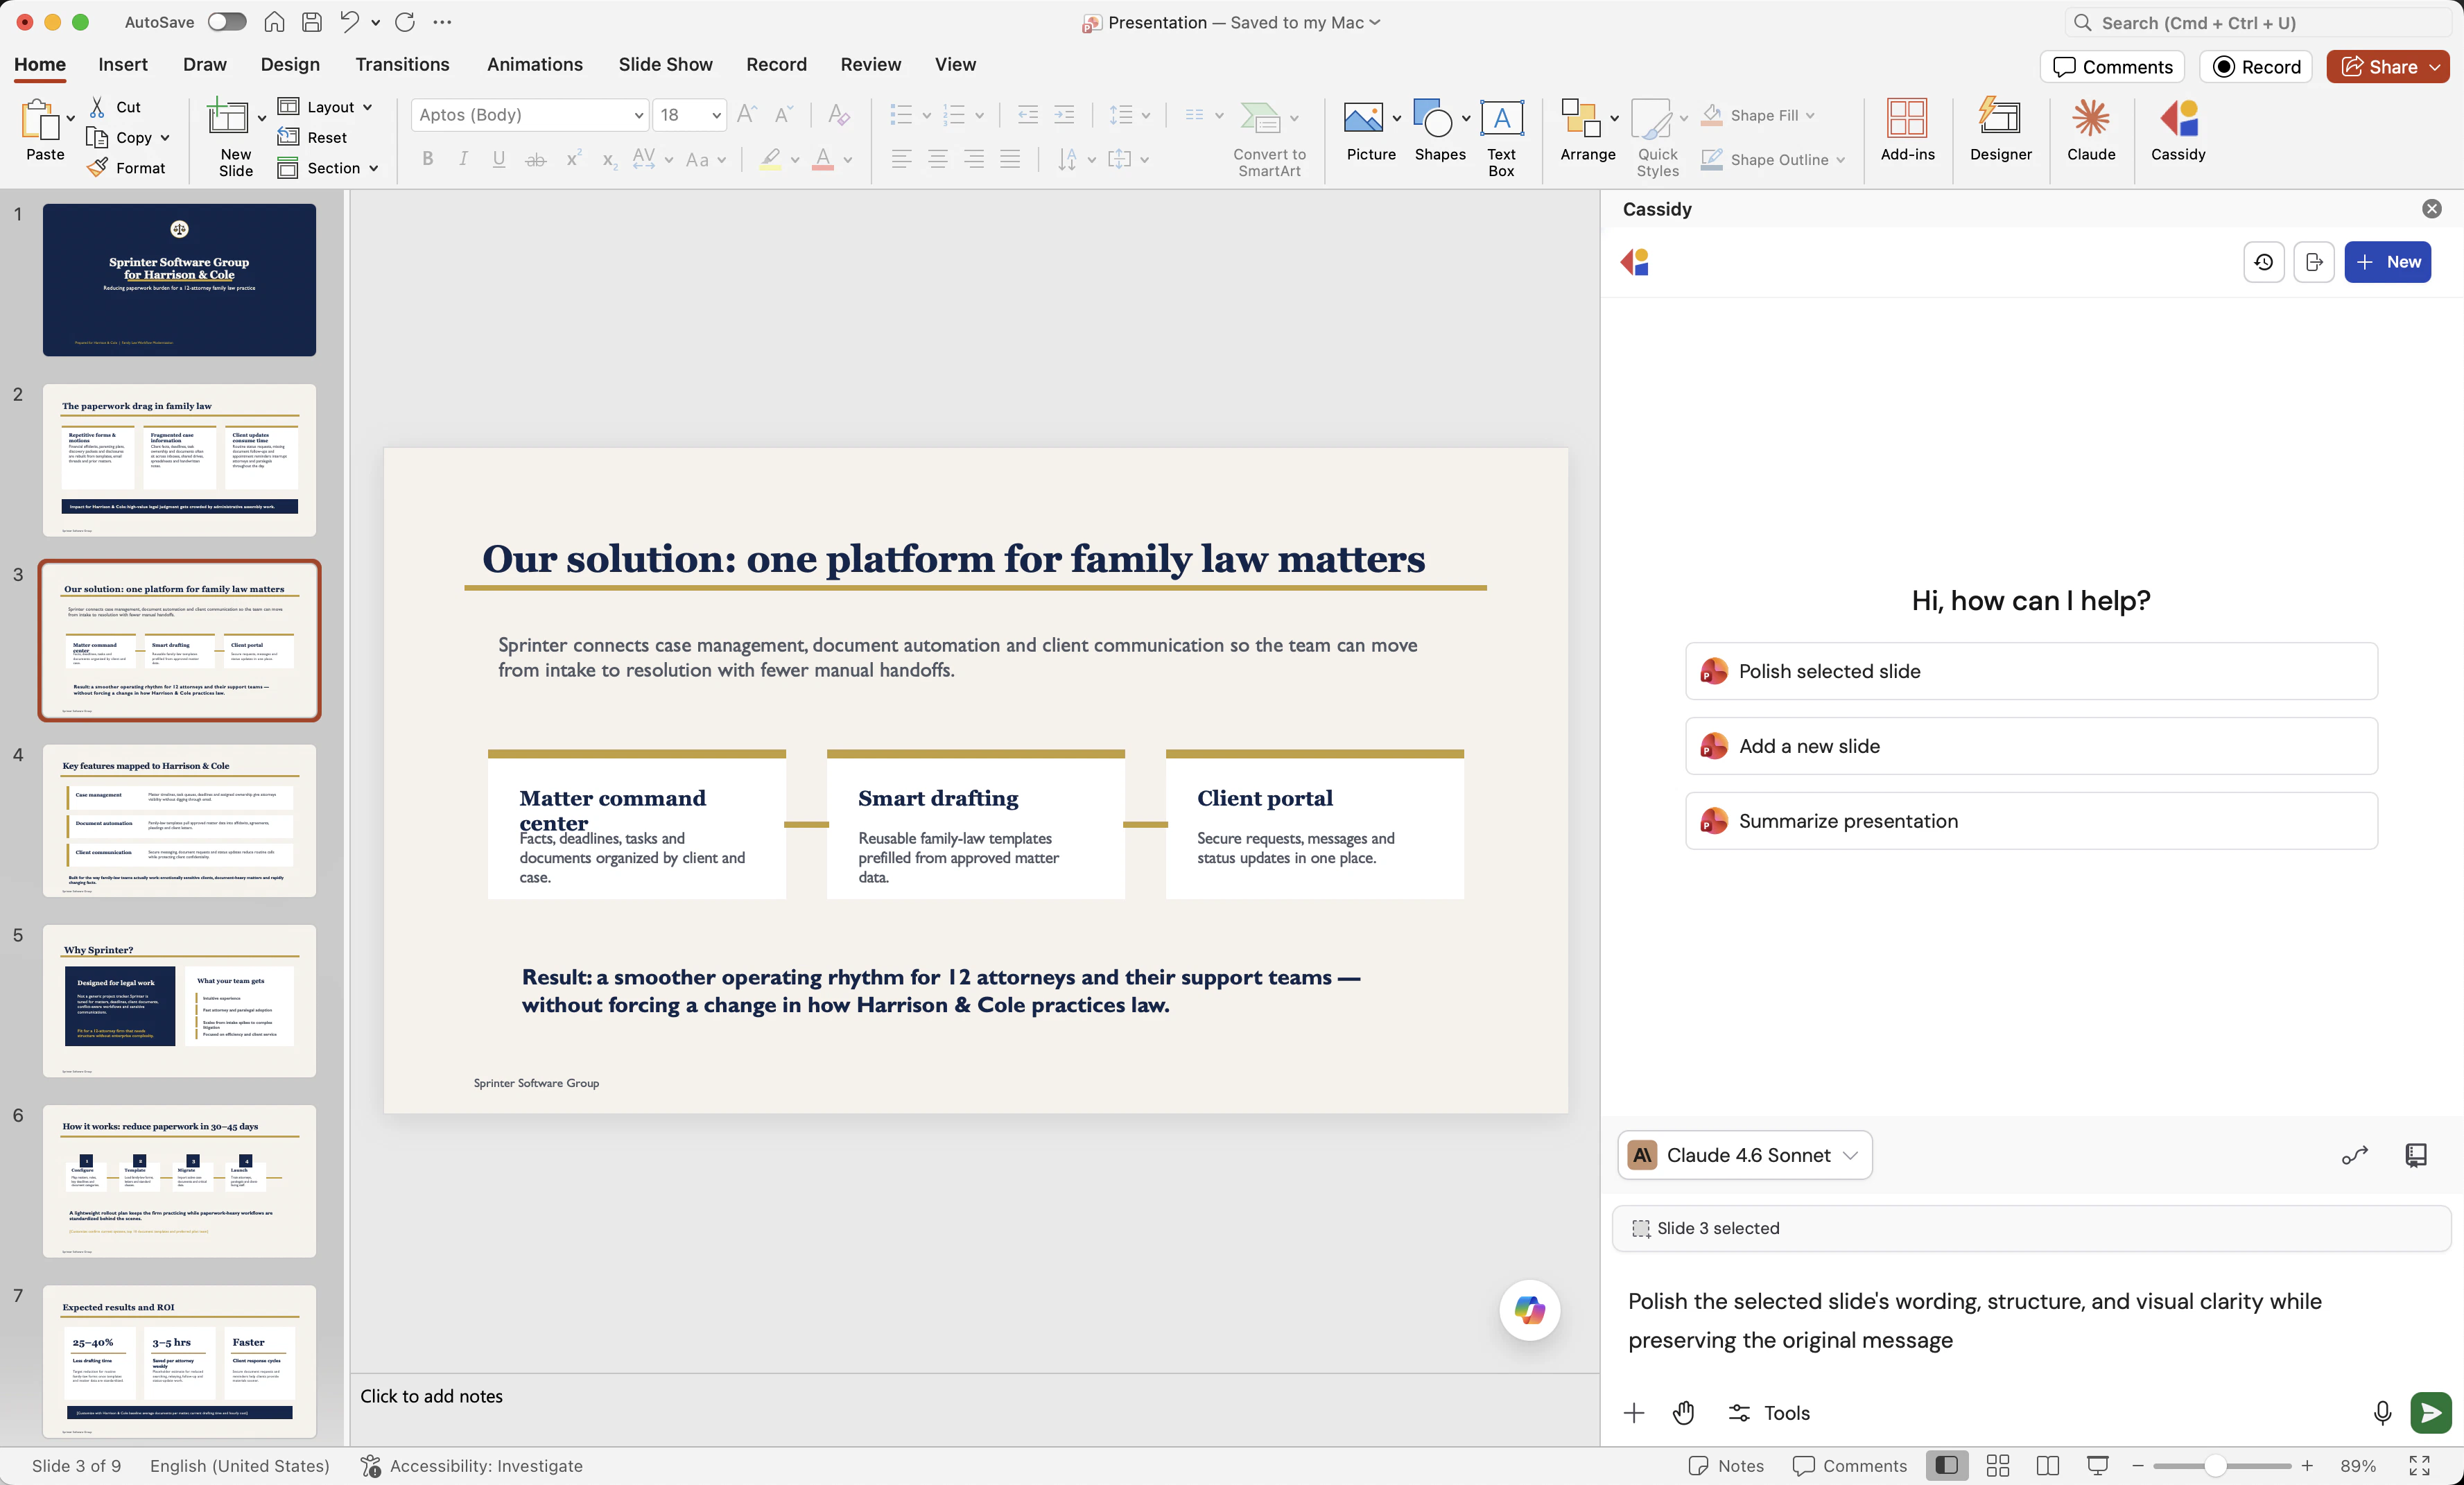Viewport: 2464px width, 1485px height.
Task: Expand the Shape Fill dropdown
Action: [1810, 115]
